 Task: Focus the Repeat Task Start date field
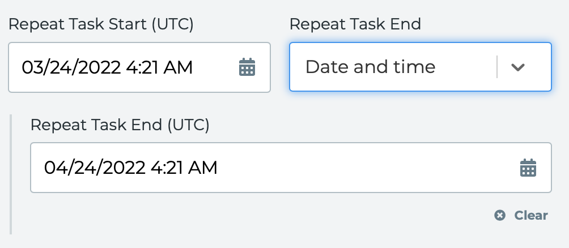click(x=139, y=67)
